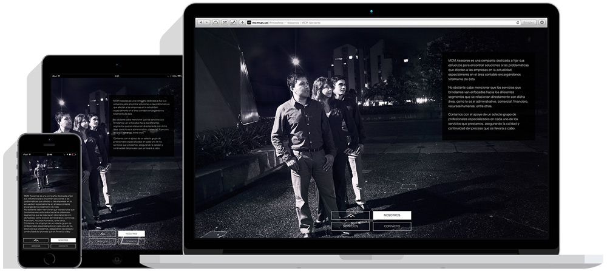Viewport: 607px width, 271px height.
Task: Tap SERVICIOS on the phone site menu
Action: click(36, 246)
